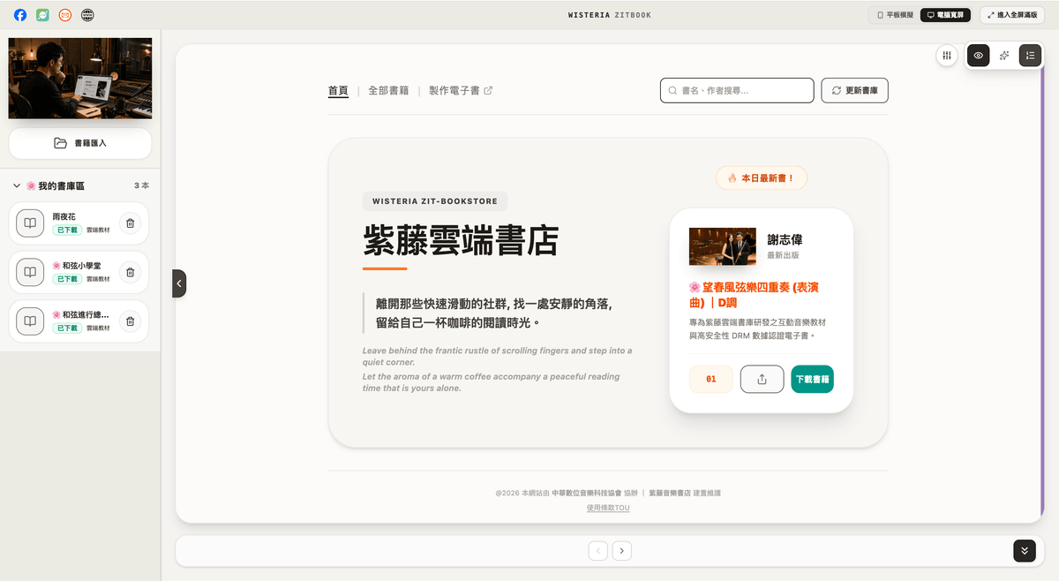Click the 下載書籍 button

coord(812,379)
